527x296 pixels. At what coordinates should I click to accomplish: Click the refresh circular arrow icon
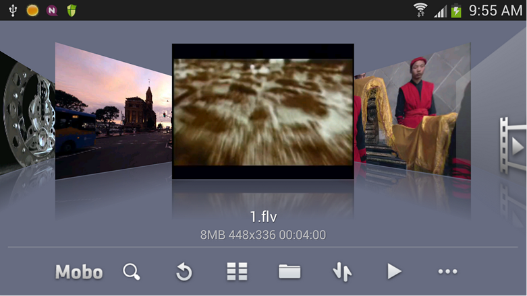pos(184,272)
